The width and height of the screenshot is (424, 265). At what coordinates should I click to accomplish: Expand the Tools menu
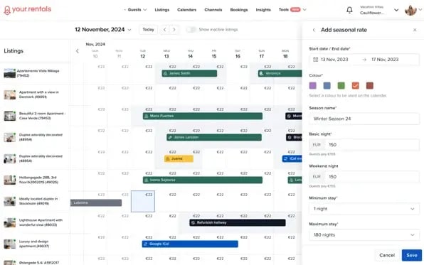click(x=292, y=10)
